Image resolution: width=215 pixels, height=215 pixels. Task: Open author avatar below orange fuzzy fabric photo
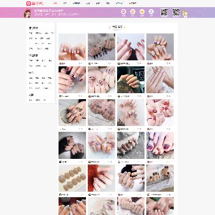tap(90, 195)
